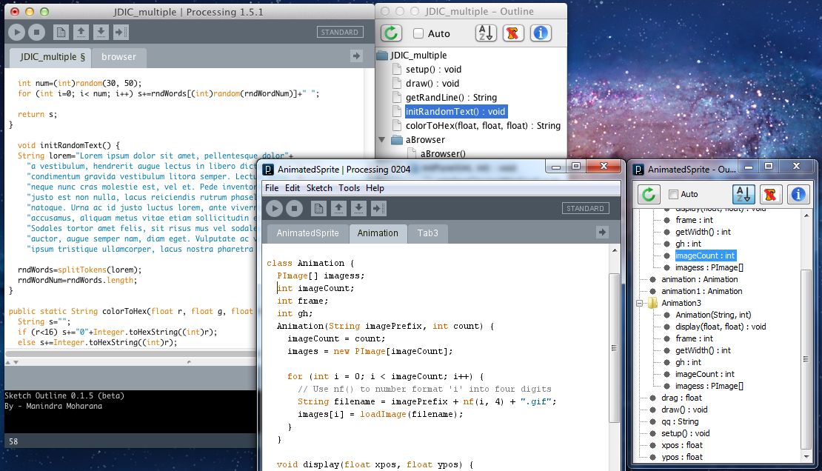Image resolution: width=822 pixels, height=471 pixels.
Task: Open Sketch menu in AnimatedSprite window
Action: (319, 188)
